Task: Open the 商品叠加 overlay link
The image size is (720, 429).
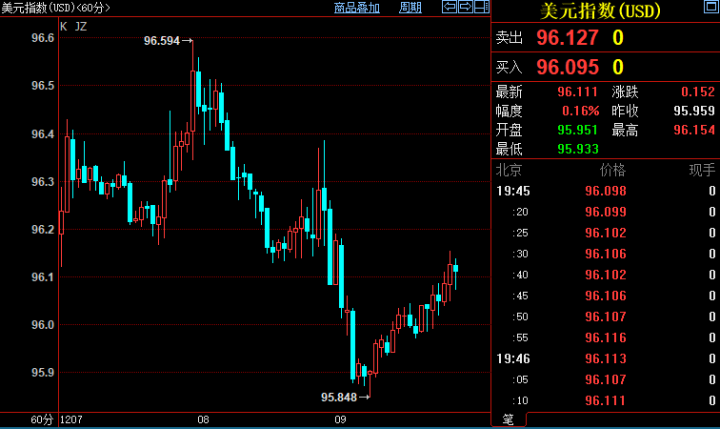Action: coord(357,8)
